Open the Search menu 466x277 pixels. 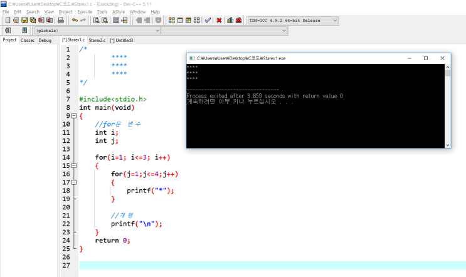(x=33, y=11)
